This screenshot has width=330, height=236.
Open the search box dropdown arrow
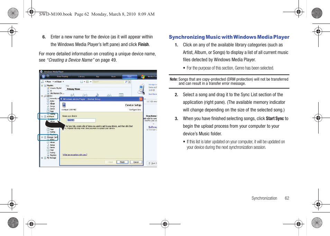pos(129,82)
